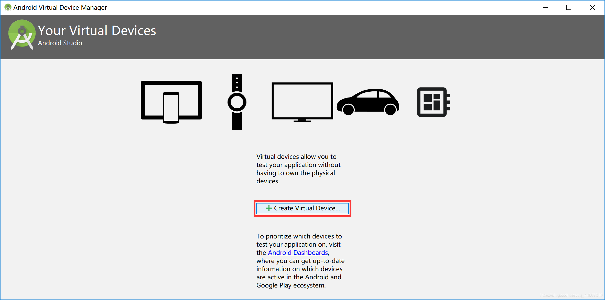Close the AVD Manager window
This screenshot has width=605, height=300.
point(592,7)
